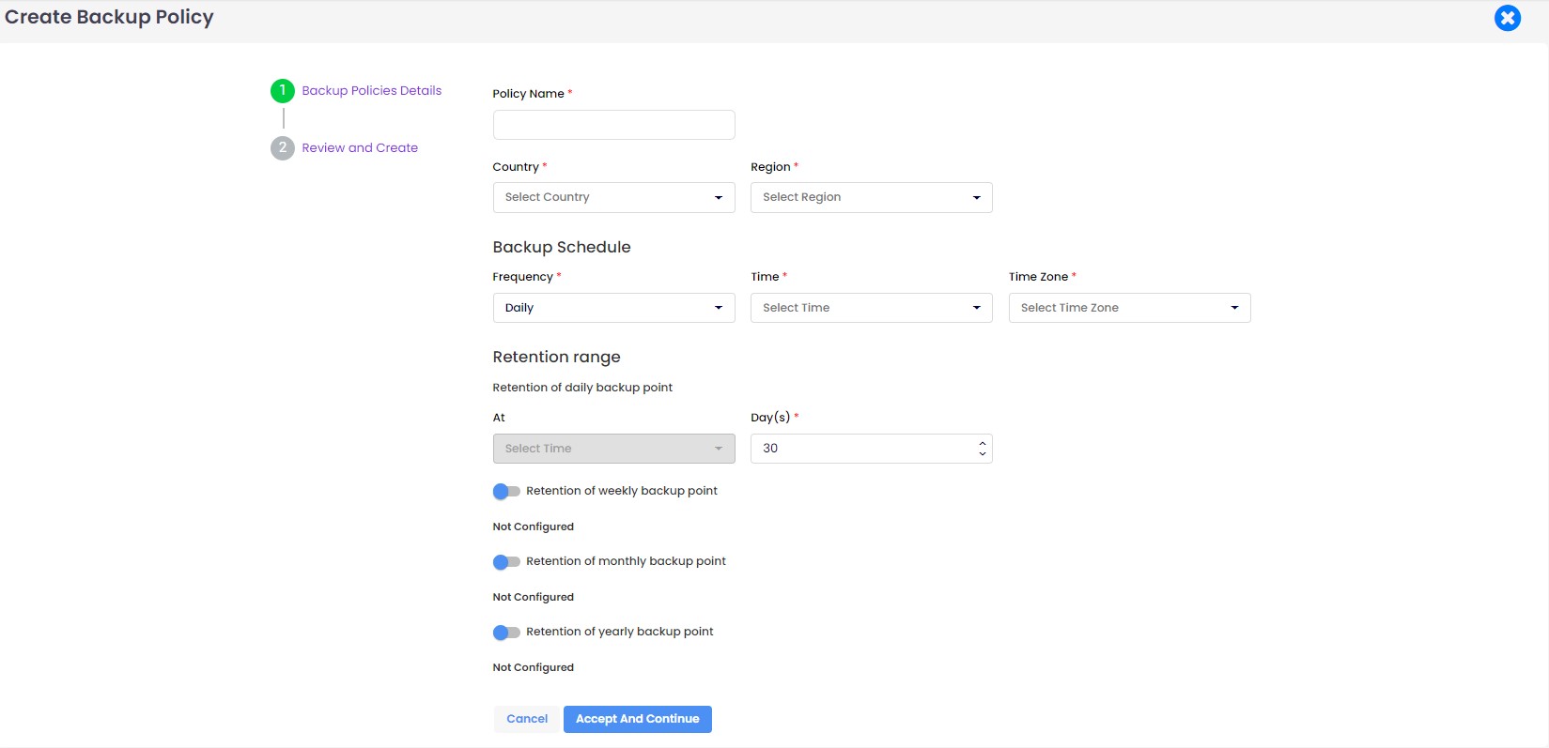Screen dimensions: 1549x748
Task: Close the Create Backup Policy dialog
Action: click(1507, 18)
